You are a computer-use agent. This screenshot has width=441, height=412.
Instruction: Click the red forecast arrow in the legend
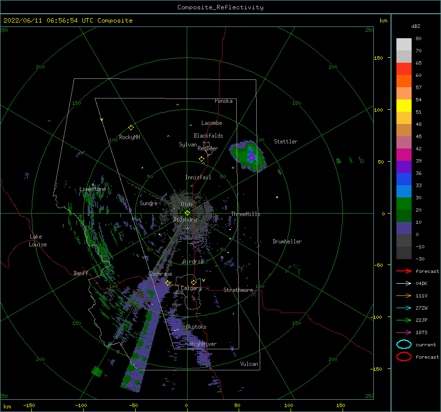point(404,271)
